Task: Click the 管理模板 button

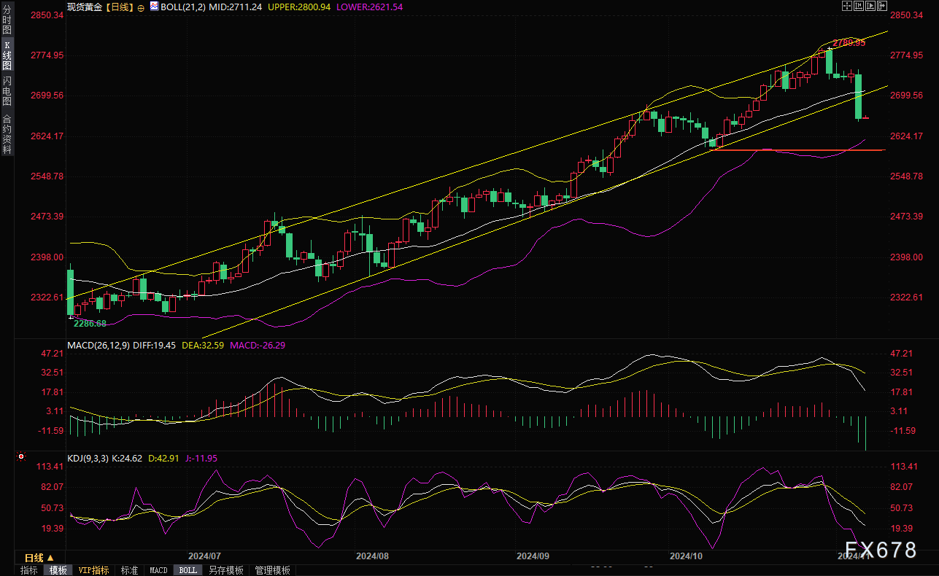Action: point(272,570)
